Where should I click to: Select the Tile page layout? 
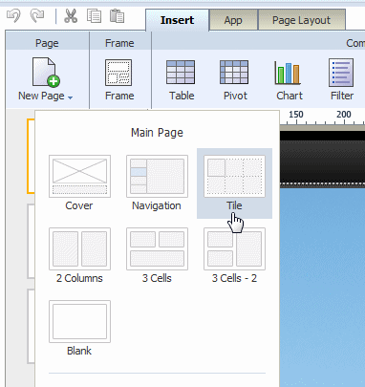tap(234, 183)
